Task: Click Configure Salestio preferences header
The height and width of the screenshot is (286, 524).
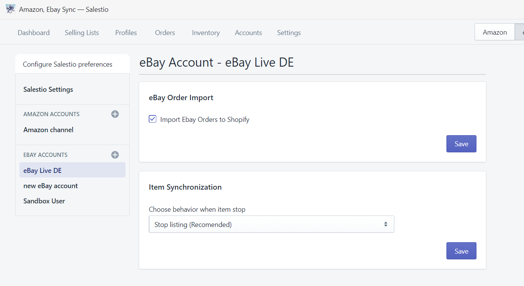Action: (x=68, y=64)
